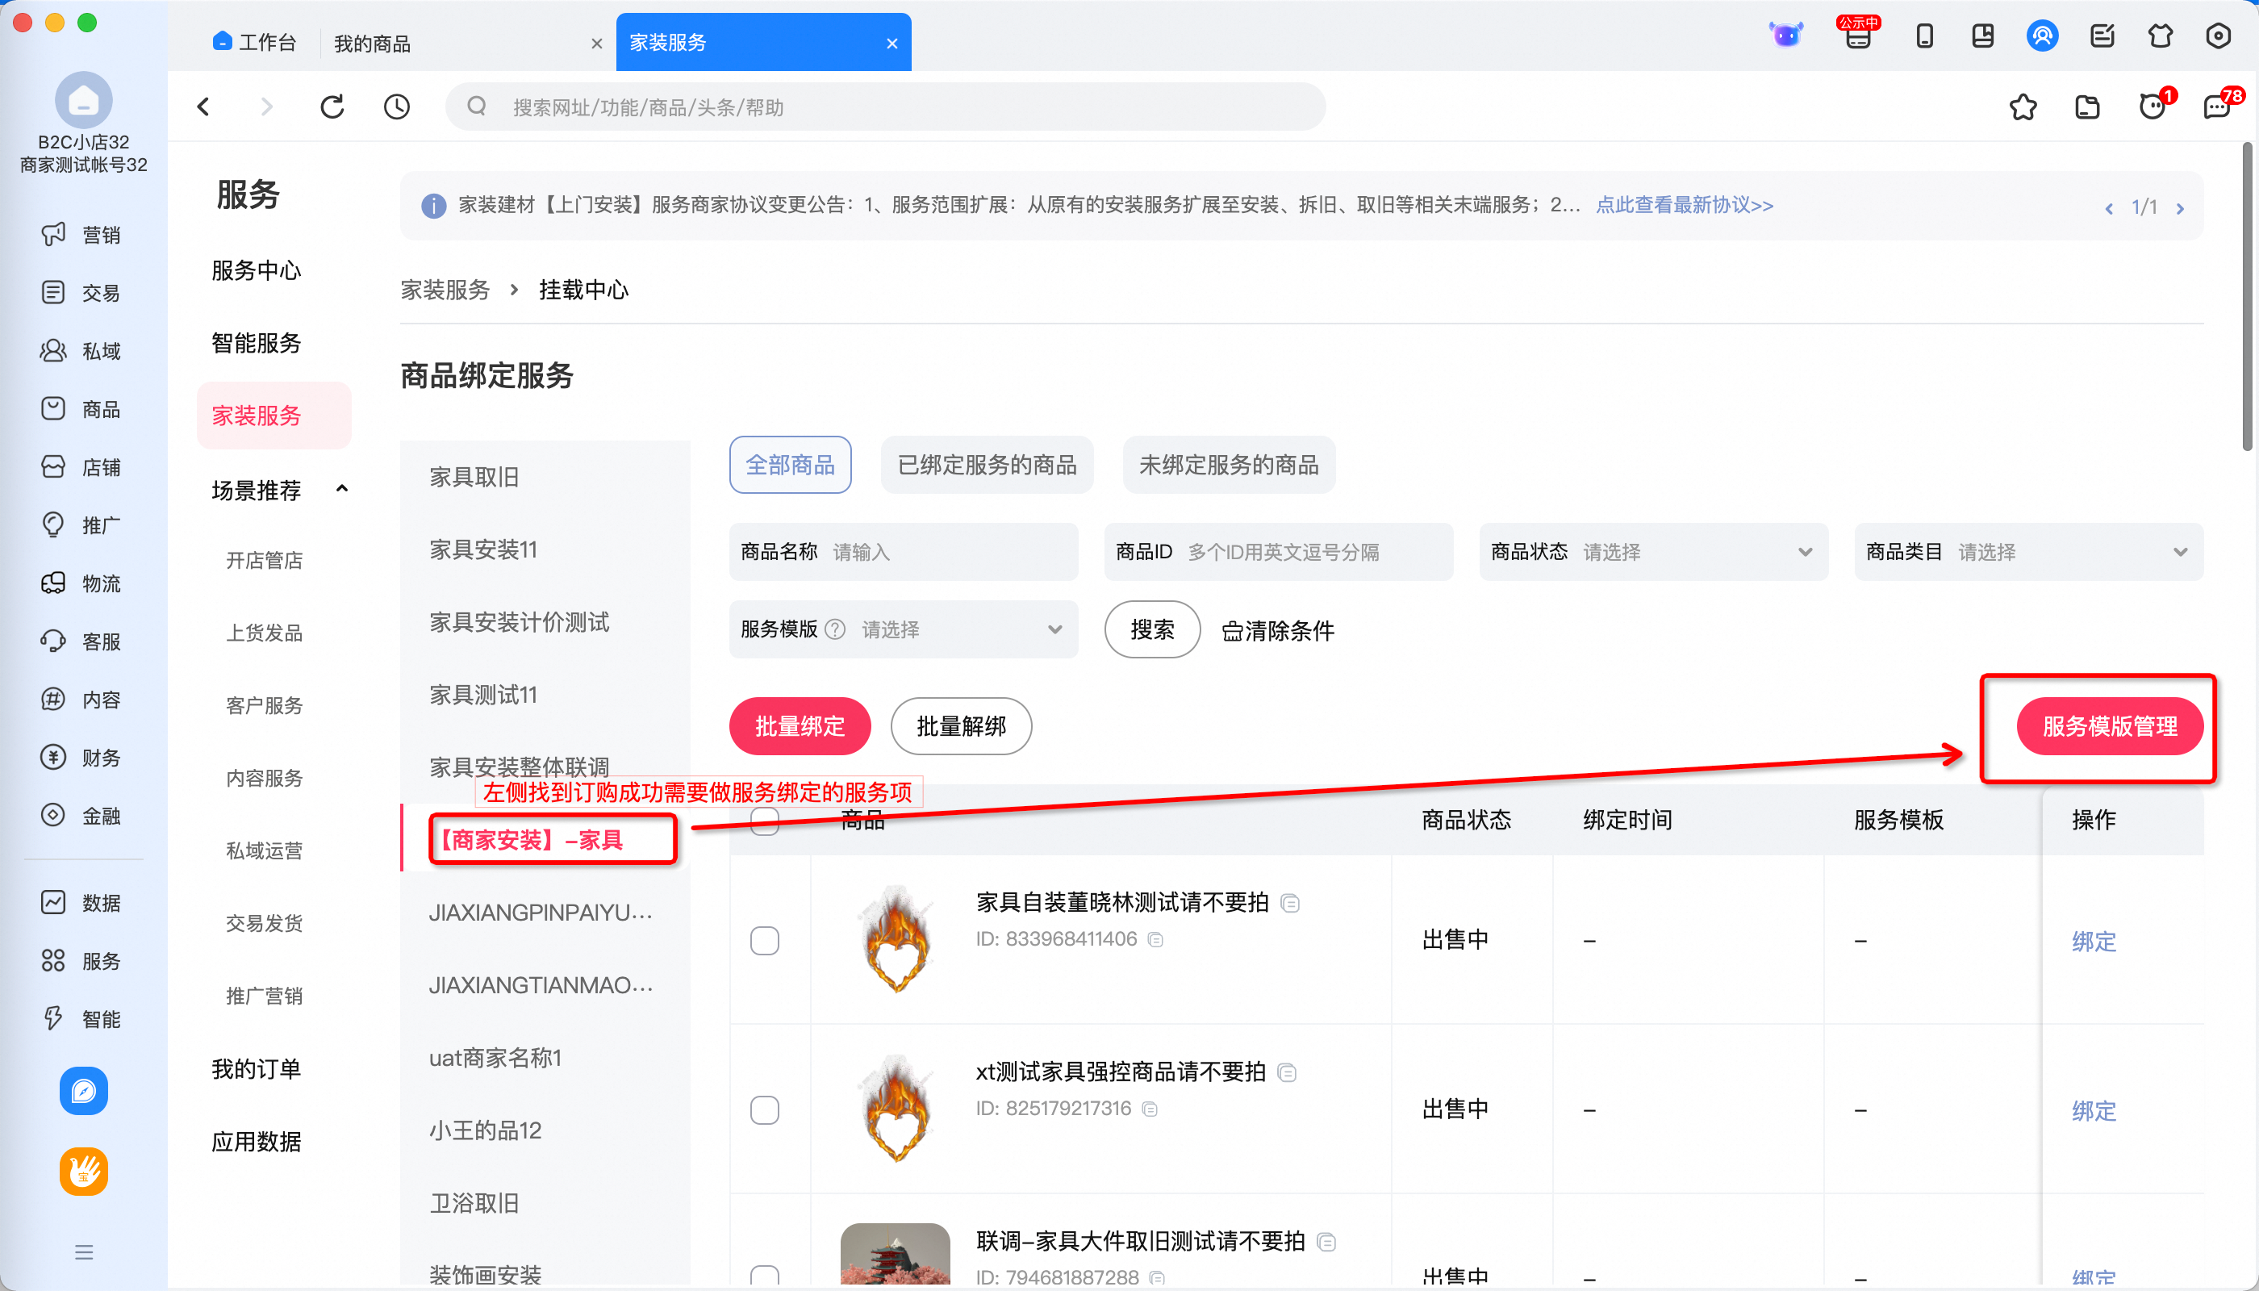Open the settings target icon top right
This screenshot has width=2259, height=1291.
[2218, 36]
